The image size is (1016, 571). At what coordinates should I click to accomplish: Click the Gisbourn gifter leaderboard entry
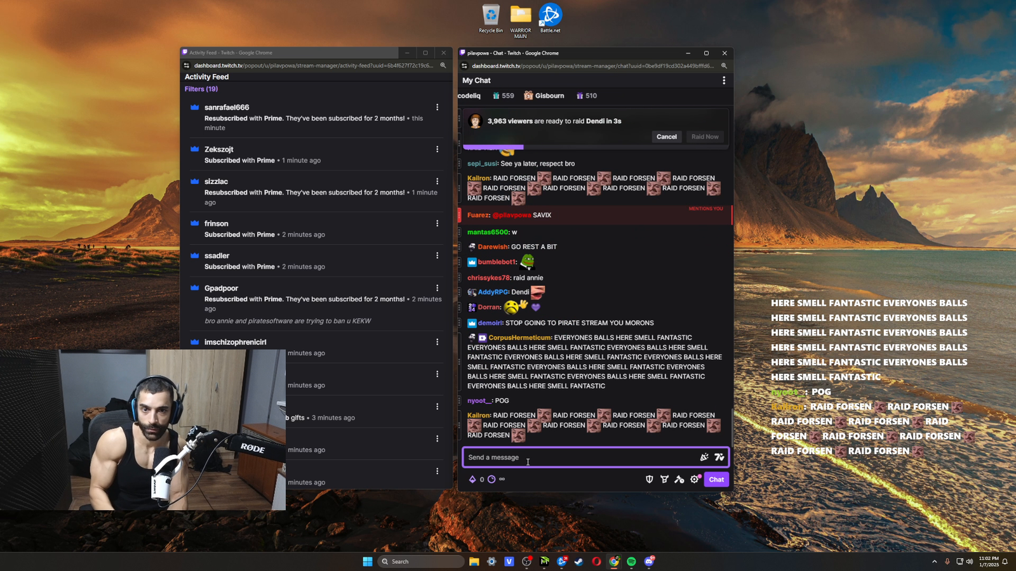click(x=544, y=96)
